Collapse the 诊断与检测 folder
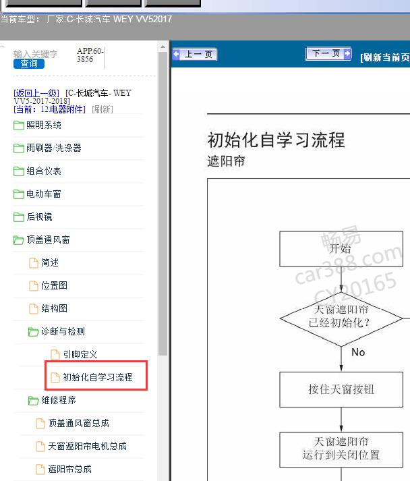Image resolution: width=410 pixels, height=481 pixels. (x=63, y=331)
